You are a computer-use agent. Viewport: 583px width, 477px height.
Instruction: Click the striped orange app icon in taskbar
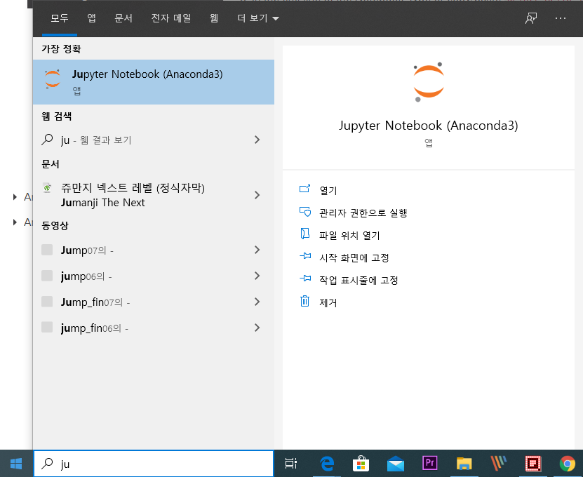point(499,464)
